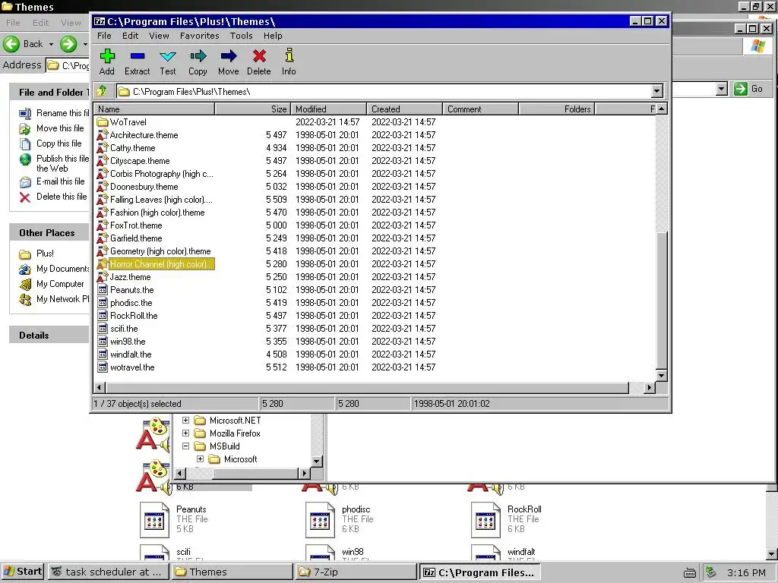Expand the Mozilla Firefox tree node
Viewport: 778px width, 583px height.
coord(185,433)
